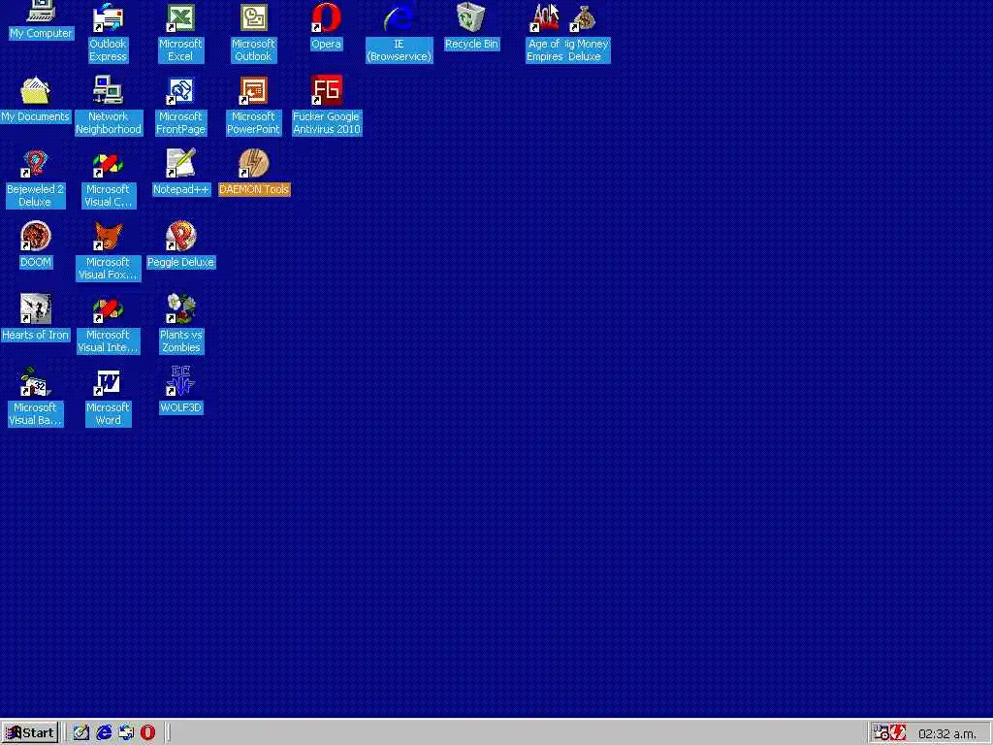Screen dimensions: 993x745
Task: Launch Outlook Express from quick launch
Action: [125, 733]
